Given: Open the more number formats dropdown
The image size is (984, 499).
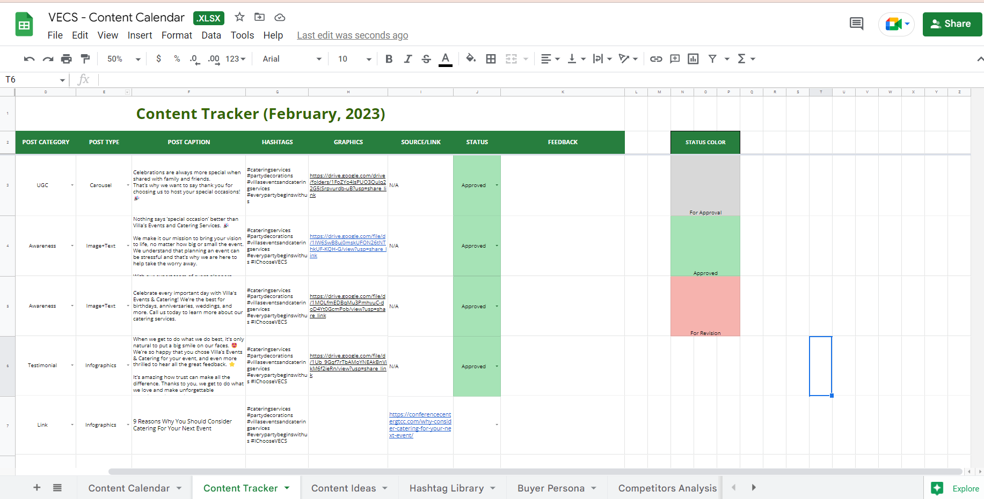Looking at the screenshot, I should click(236, 59).
